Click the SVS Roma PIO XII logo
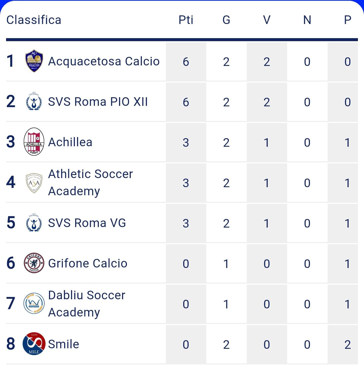This screenshot has height=370, width=364. coord(34,101)
